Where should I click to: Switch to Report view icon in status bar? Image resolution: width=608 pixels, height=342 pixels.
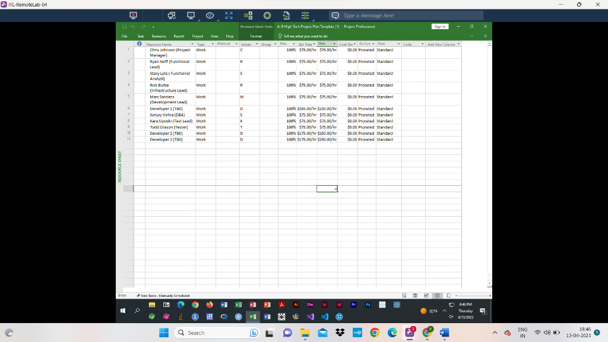[x=449, y=296]
